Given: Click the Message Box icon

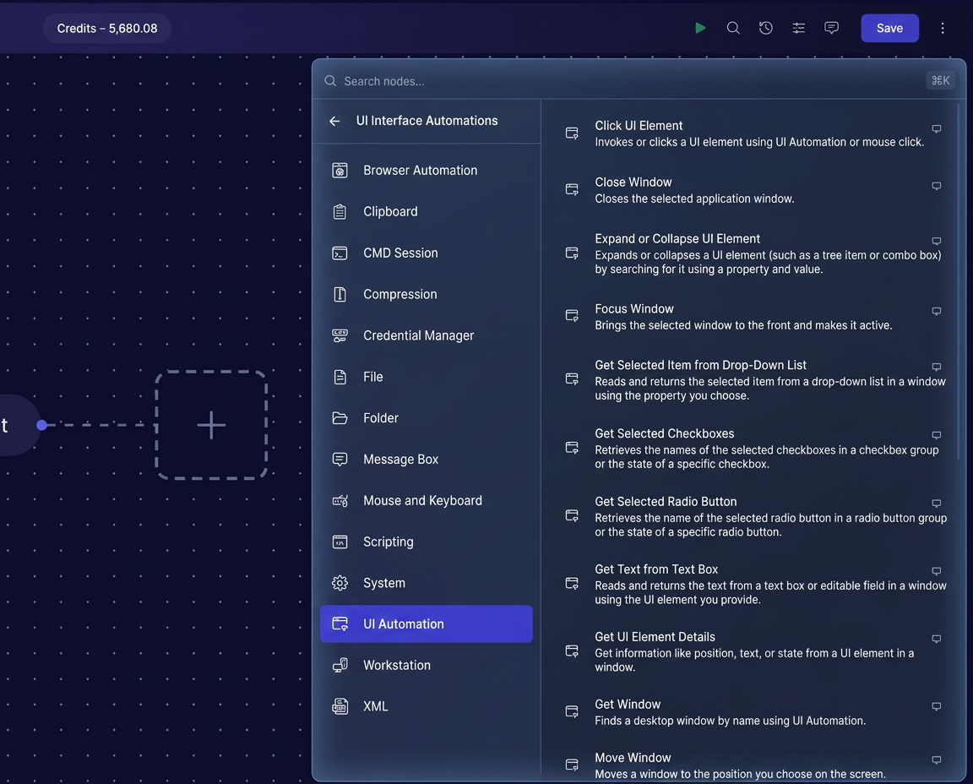Looking at the screenshot, I should [340, 460].
